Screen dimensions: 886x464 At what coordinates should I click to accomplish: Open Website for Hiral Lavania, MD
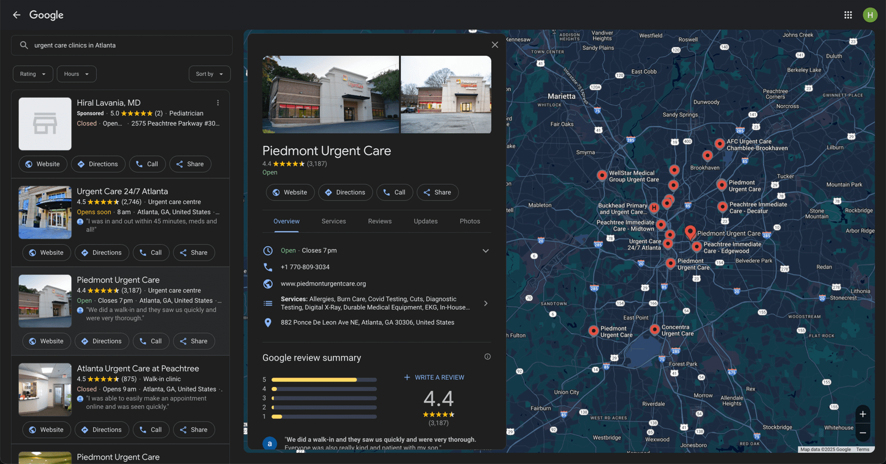43,164
